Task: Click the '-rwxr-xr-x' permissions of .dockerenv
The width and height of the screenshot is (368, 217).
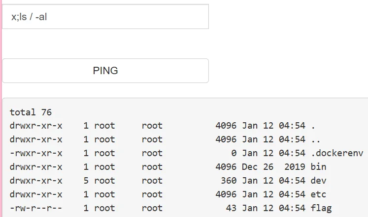Action: pos(36,153)
